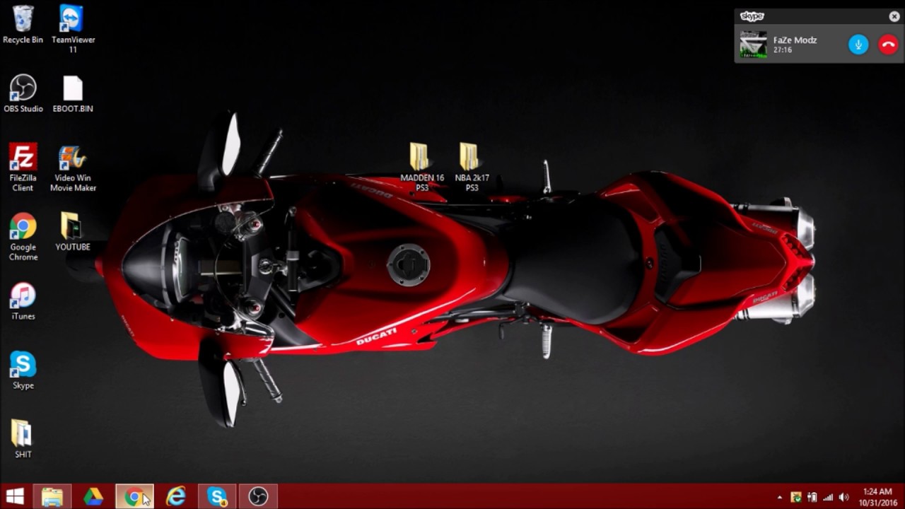Select Google Chrome desktop shortcut
The width and height of the screenshot is (905, 509).
(x=23, y=237)
